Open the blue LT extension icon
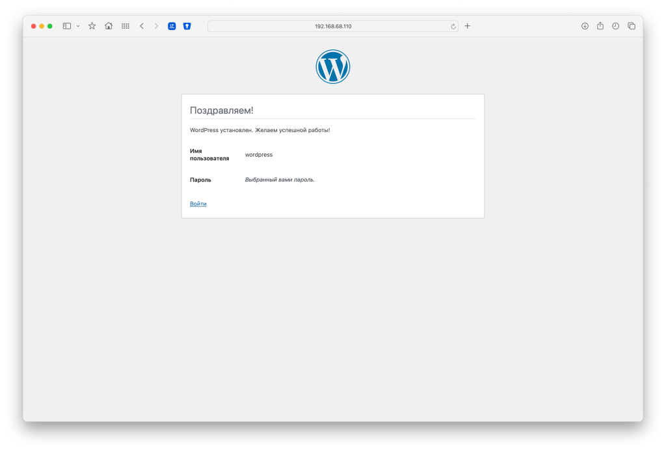 pos(172,26)
